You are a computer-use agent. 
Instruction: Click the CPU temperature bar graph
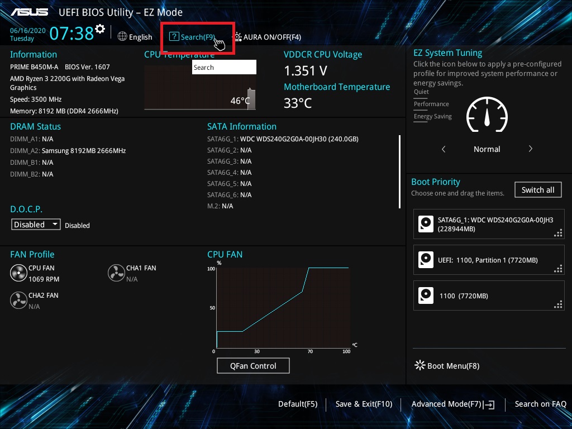pyautogui.click(x=199, y=88)
